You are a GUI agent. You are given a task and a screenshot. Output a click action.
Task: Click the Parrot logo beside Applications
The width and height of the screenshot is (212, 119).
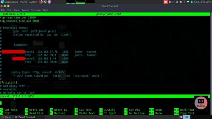tap(2, 2)
